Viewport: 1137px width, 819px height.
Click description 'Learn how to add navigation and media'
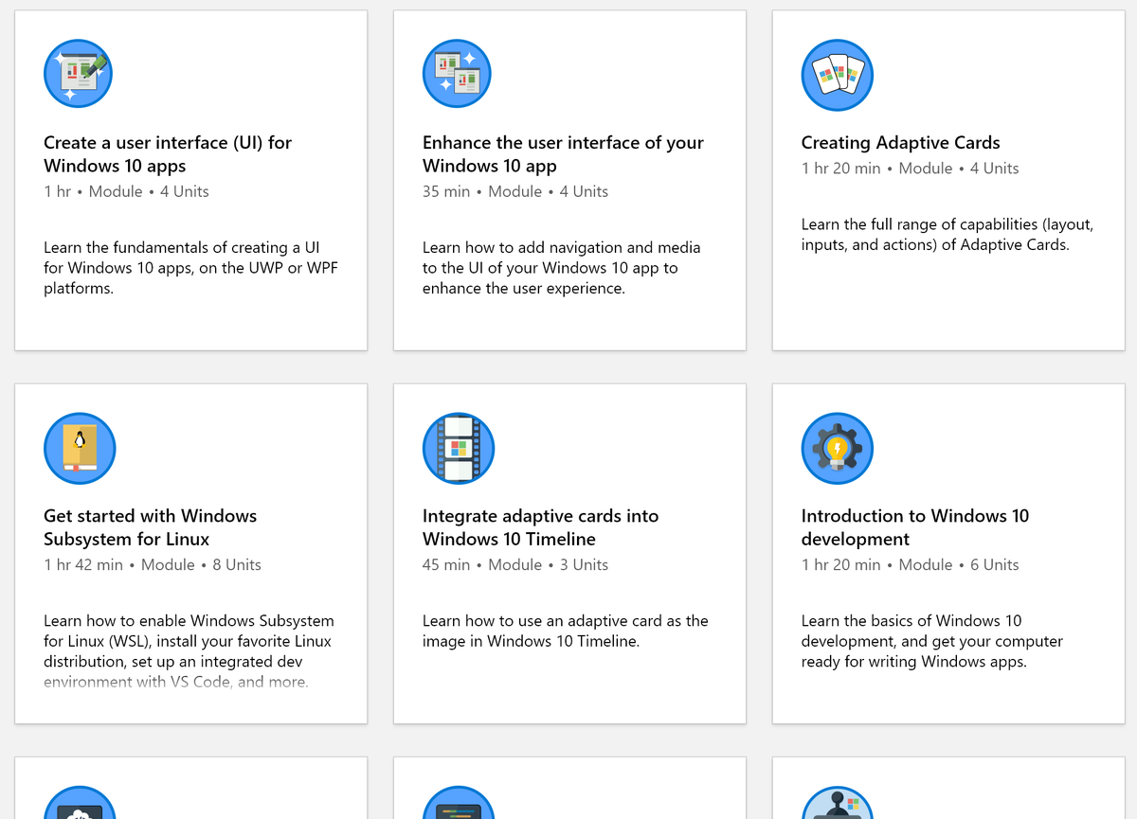pyautogui.click(x=562, y=268)
